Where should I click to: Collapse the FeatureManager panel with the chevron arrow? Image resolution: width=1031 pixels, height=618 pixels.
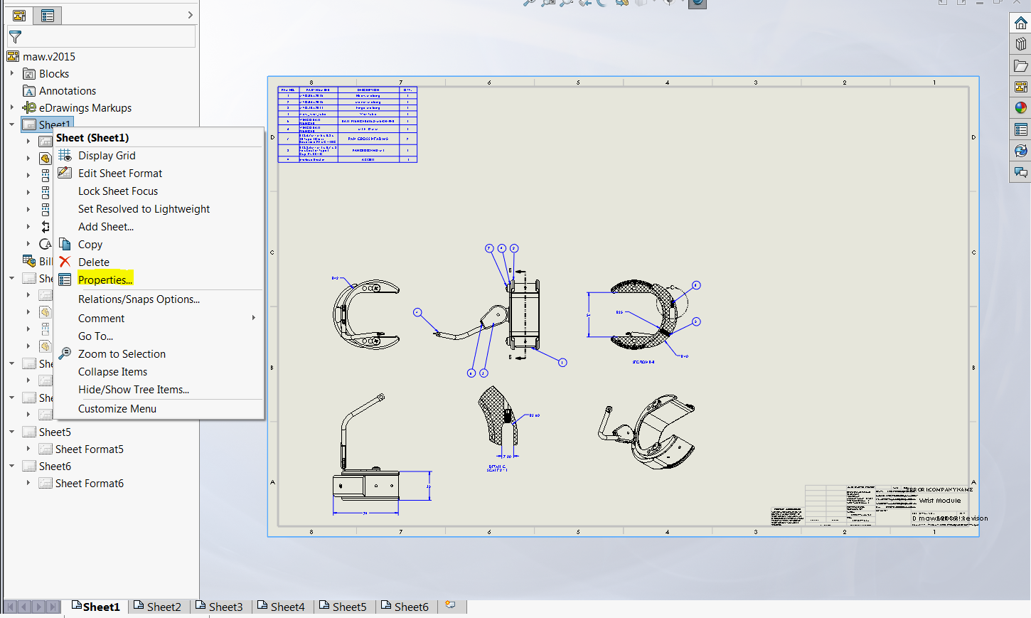pos(189,14)
